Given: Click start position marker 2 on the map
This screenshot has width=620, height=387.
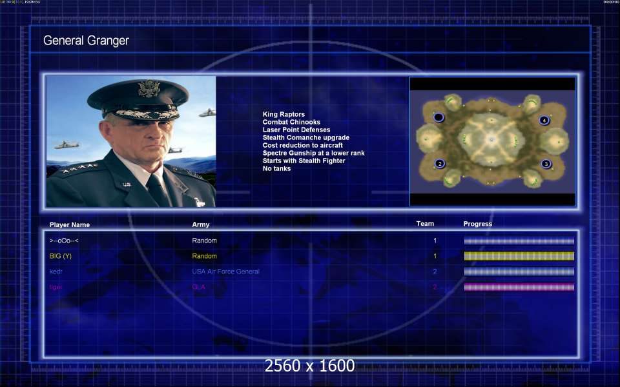Looking at the screenshot, I should pyautogui.click(x=440, y=163).
